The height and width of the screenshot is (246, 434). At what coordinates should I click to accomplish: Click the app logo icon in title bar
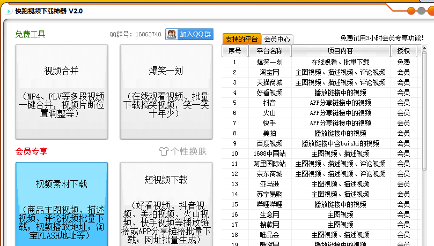pyautogui.click(x=9, y=11)
